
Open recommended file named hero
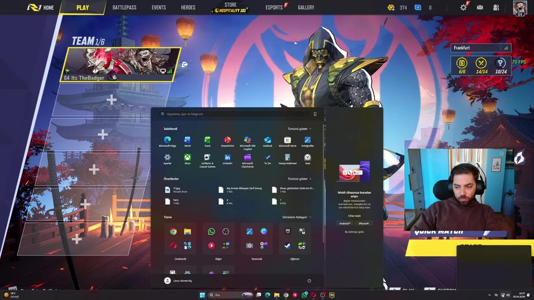click(x=172, y=201)
